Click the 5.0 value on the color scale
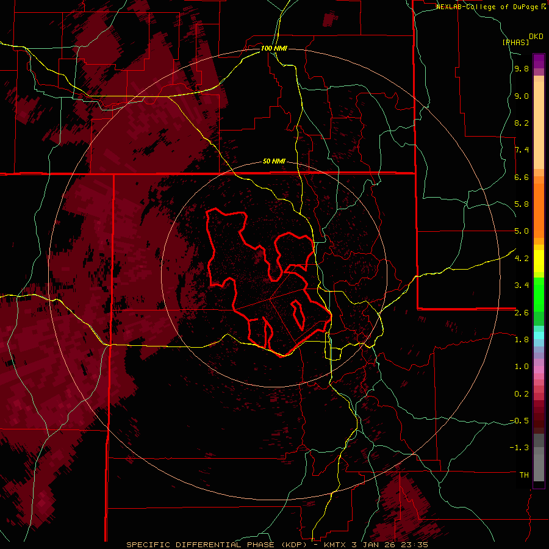549x549 pixels. point(522,231)
